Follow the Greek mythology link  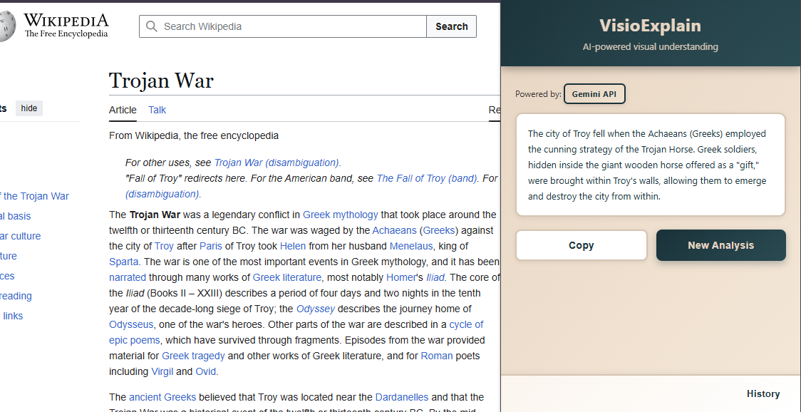point(340,214)
